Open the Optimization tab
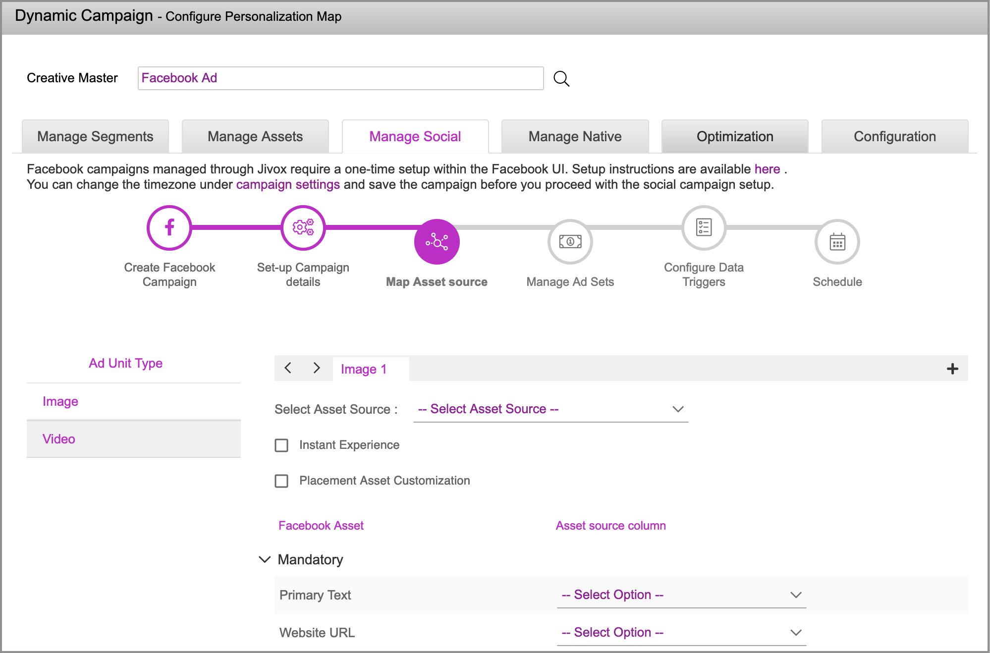Screen dimensions: 990x653 pos(735,136)
